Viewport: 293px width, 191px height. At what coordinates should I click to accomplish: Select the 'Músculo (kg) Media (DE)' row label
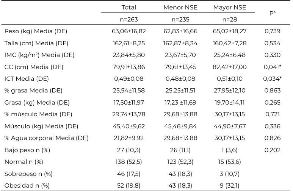tap(41, 126)
